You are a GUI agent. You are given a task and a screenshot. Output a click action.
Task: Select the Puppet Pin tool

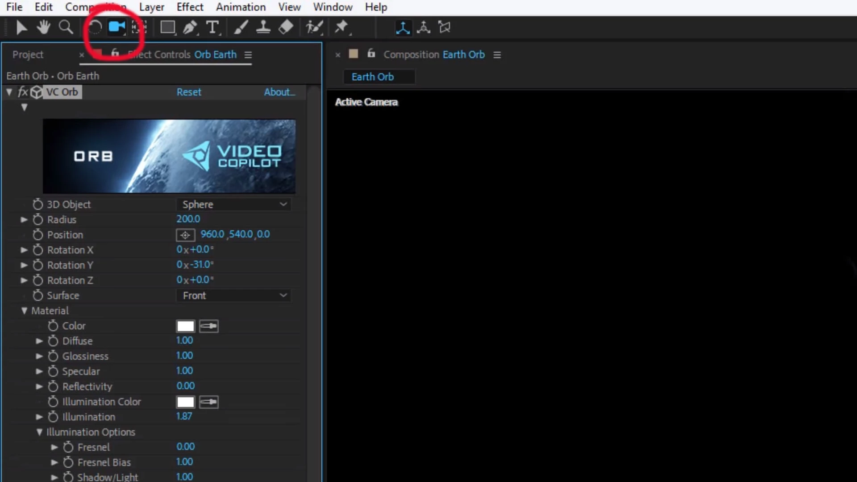tap(341, 27)
